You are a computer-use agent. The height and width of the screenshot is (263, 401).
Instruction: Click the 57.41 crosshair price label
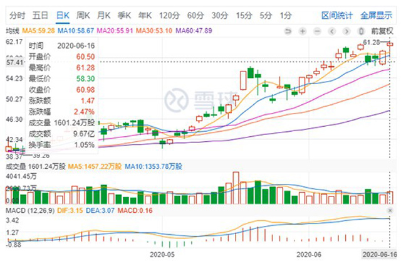pos(15,62)
